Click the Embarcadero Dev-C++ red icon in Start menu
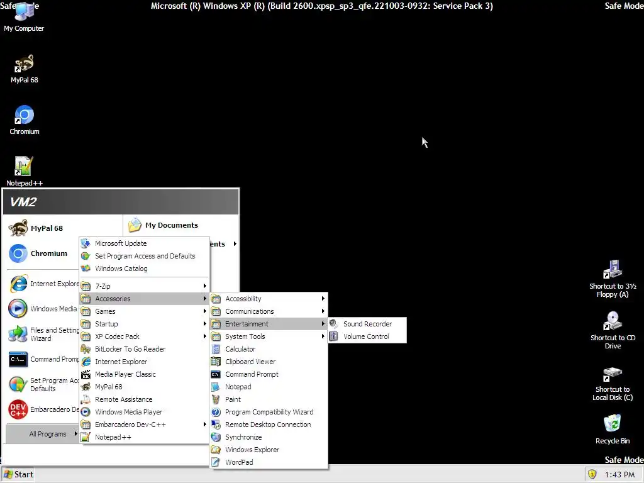Screen dimensions: 644x483 click(18, 409)
